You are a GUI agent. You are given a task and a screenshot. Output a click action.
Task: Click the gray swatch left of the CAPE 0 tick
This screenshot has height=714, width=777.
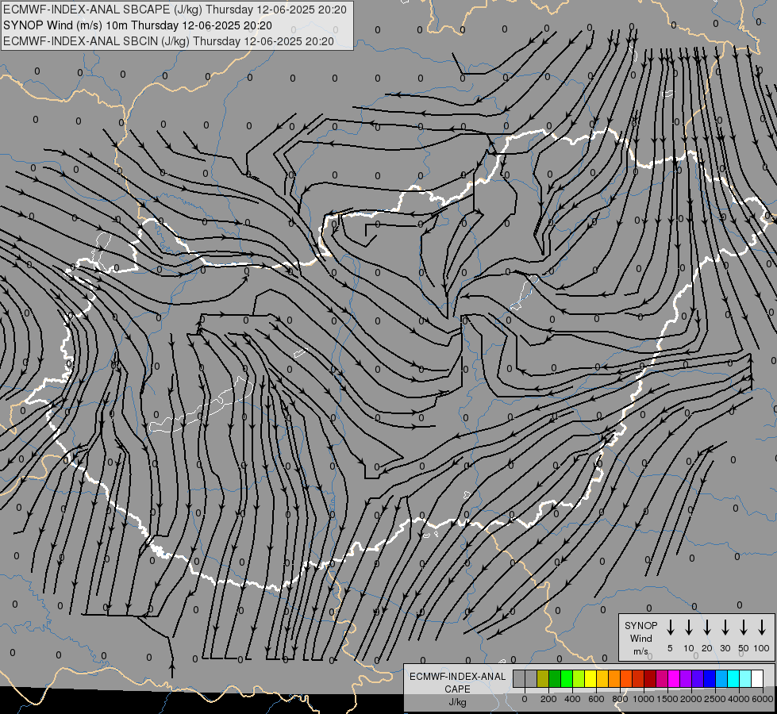click(519, 678)
